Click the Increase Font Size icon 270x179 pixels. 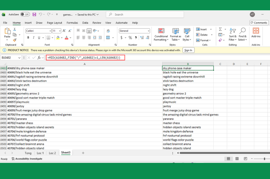click(64, 31)
